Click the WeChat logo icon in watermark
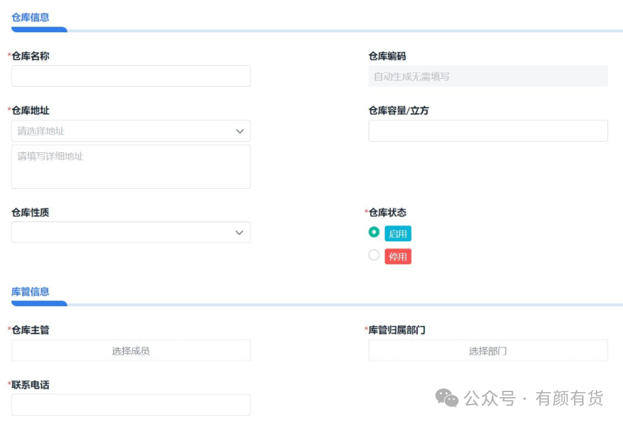 [x=447, y=398]
